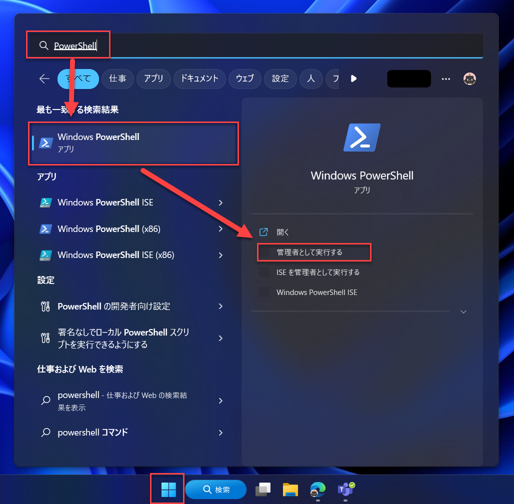Expand the Windows PowerShell (x86) result chevron

click(x=220, y=229)
